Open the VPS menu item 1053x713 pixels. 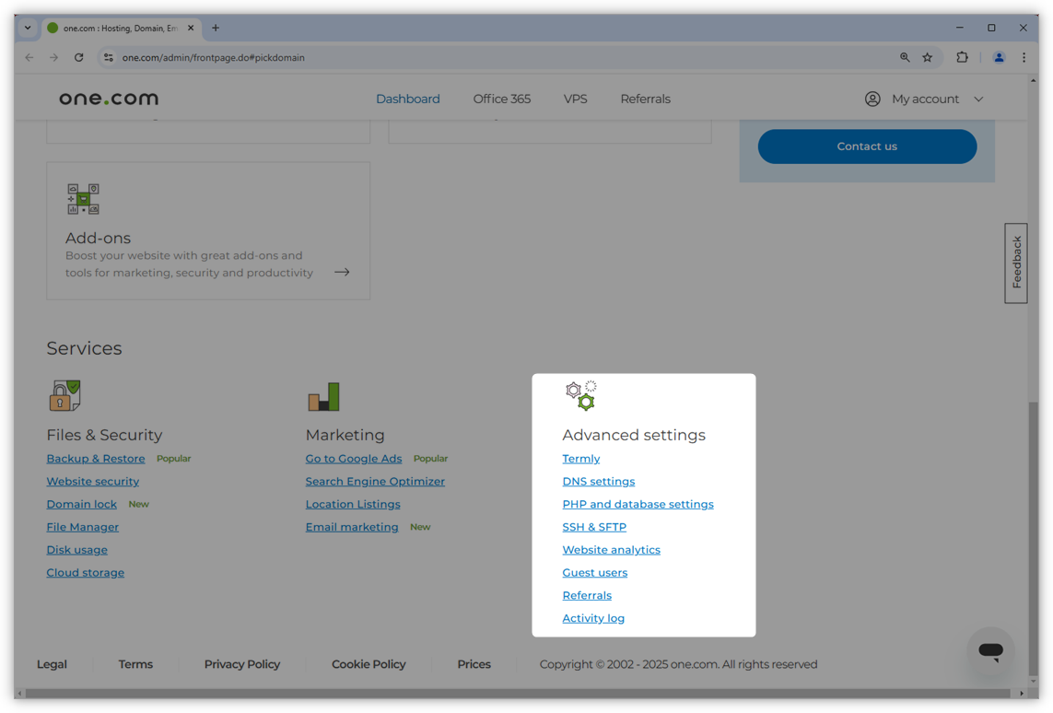pyautogui.click(x=576, y=99)
